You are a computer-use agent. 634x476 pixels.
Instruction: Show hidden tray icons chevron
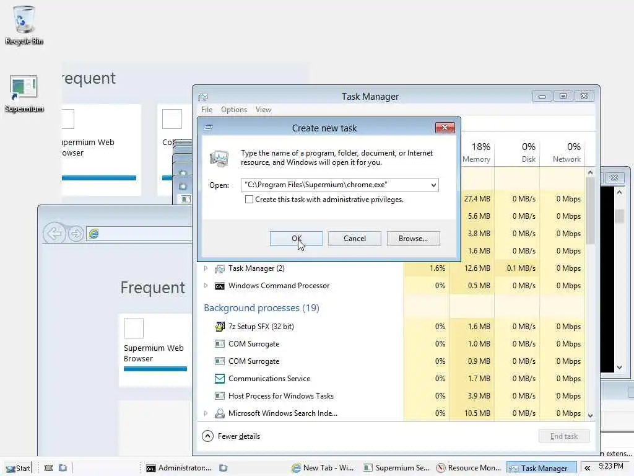587,469
